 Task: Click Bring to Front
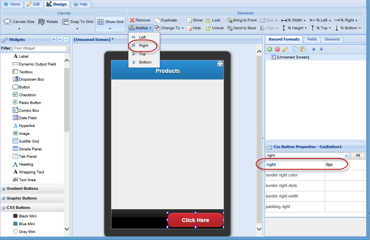241,20
